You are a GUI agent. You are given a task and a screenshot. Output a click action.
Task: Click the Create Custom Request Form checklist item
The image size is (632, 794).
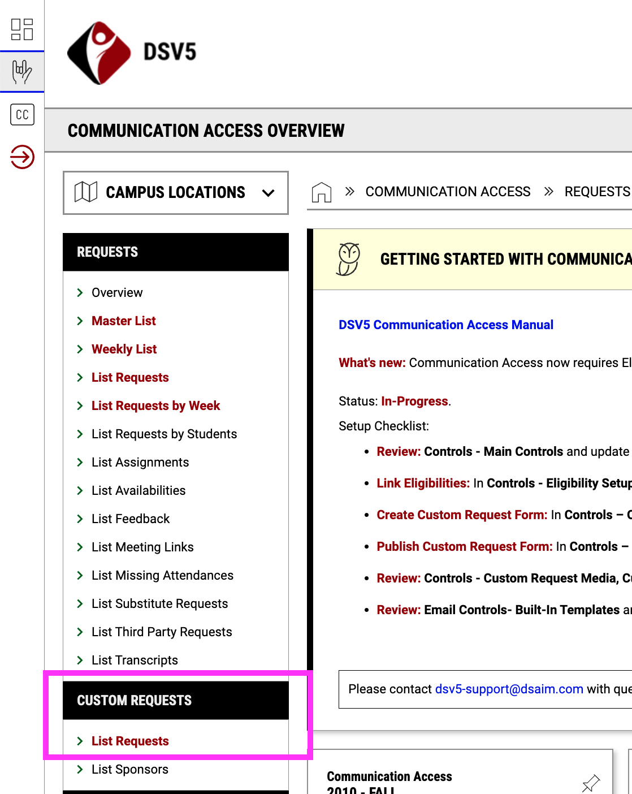(x=504, y=515)
